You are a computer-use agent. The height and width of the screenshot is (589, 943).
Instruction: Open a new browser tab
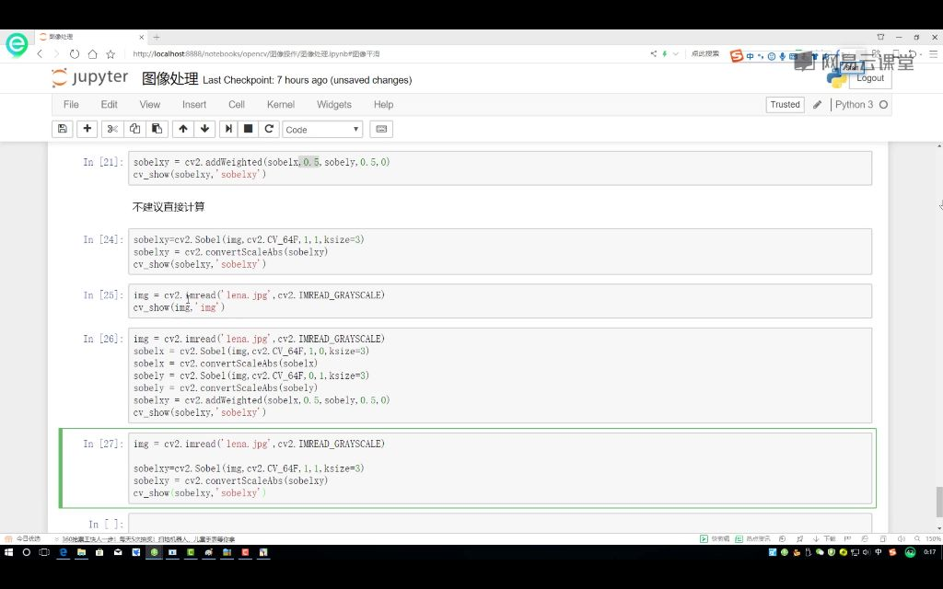(157, 37)
